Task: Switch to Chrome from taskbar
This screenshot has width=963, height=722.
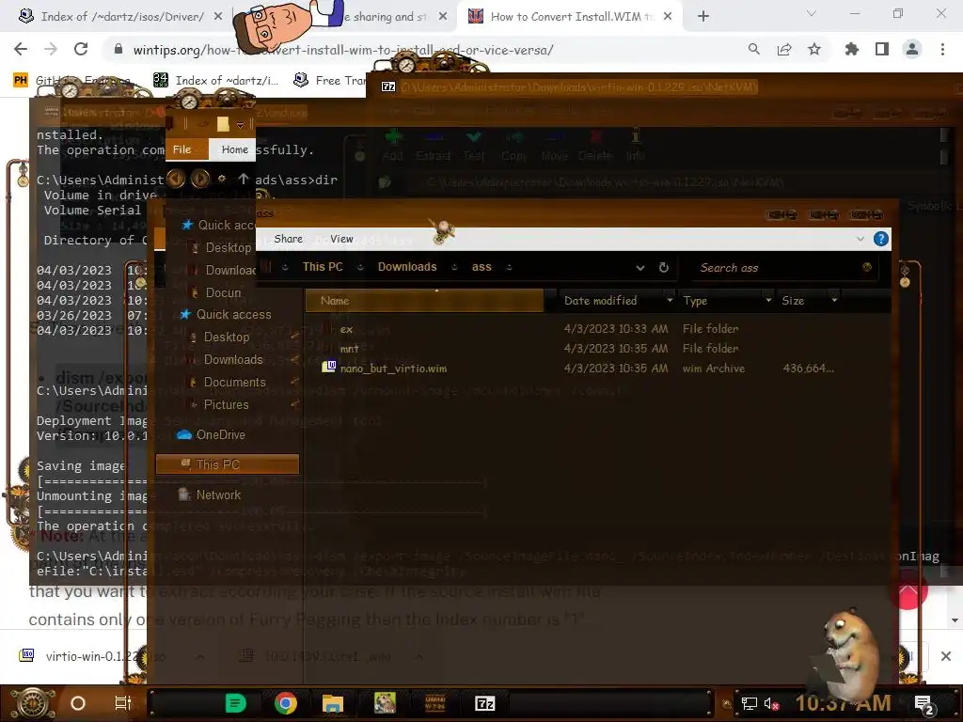Action: 286,703
